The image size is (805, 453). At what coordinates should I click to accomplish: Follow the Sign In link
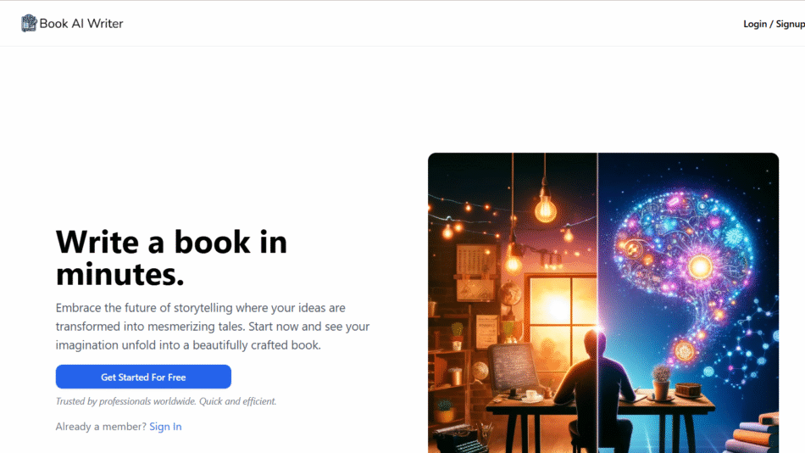point(165,426)
